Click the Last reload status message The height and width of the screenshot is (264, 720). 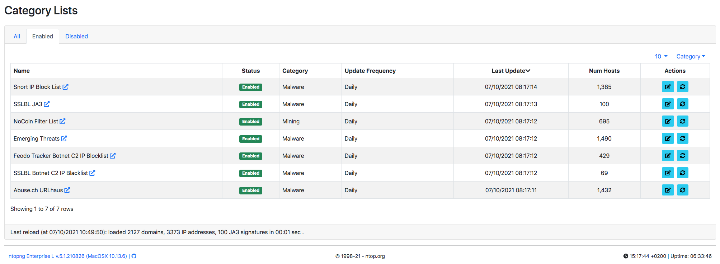(x=157, y=232)
